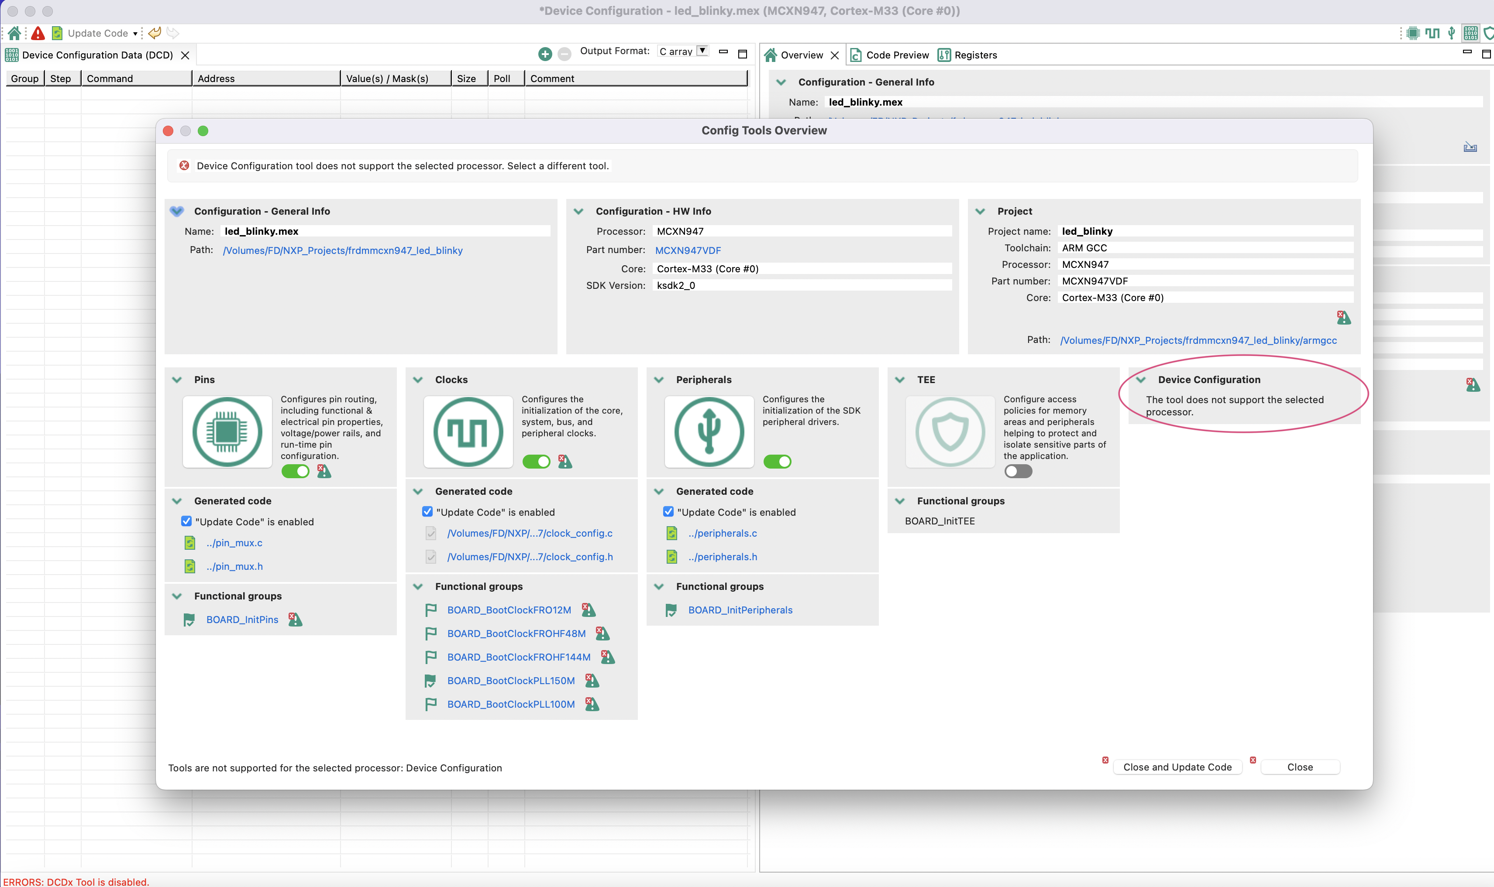
Task: Enable the TEE tool switch
Action: (1018, 471)
